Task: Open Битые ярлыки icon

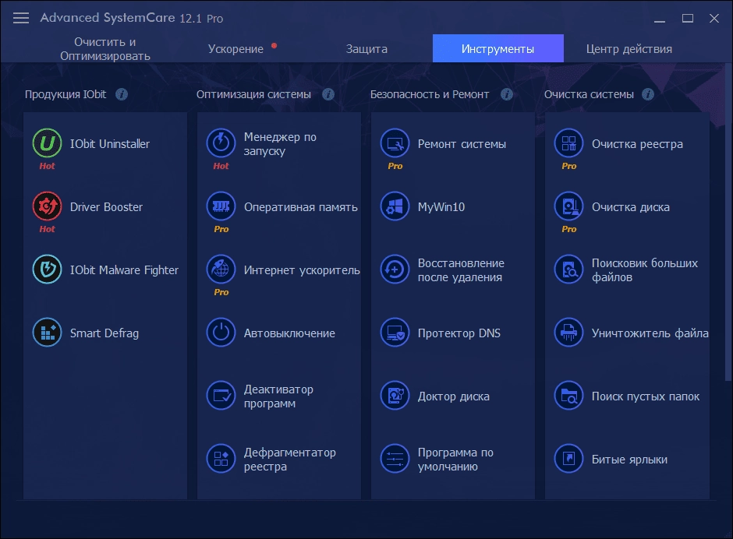Action: pyautogui.click(x=569, y=458)
